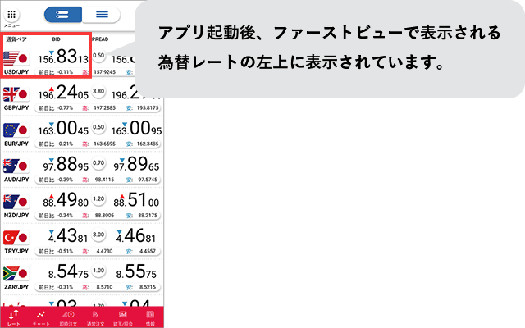The height and width of the screenshot is (328, 525).
Task: Open the チャート tab
Action: click(x=41, y=317)
